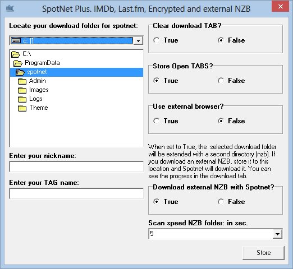Screen dimensions: 293x269
Task: Set Store Open TABS to False
Action: 221,81
